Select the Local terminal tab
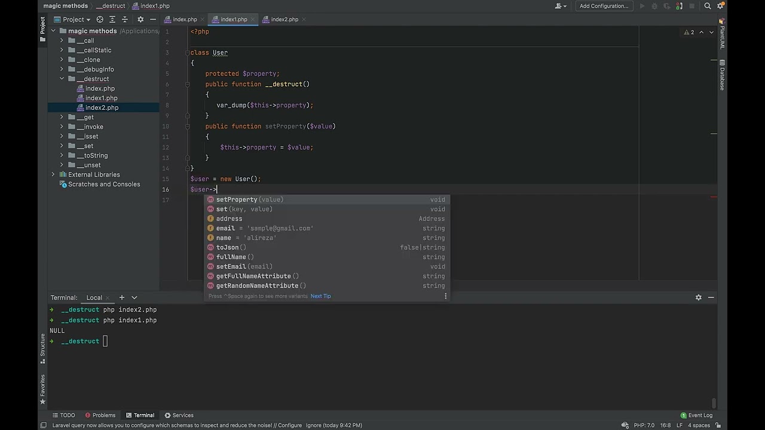Screen dimensions: 765x430 coord(94,297)
